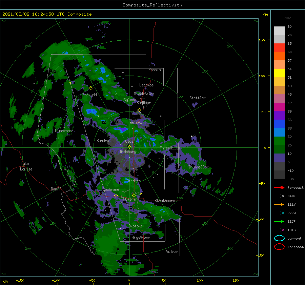
Task: Click the bright green swatch between 30 and 20 dBZ
Action: pyautogui.click(x=279, y=141)
